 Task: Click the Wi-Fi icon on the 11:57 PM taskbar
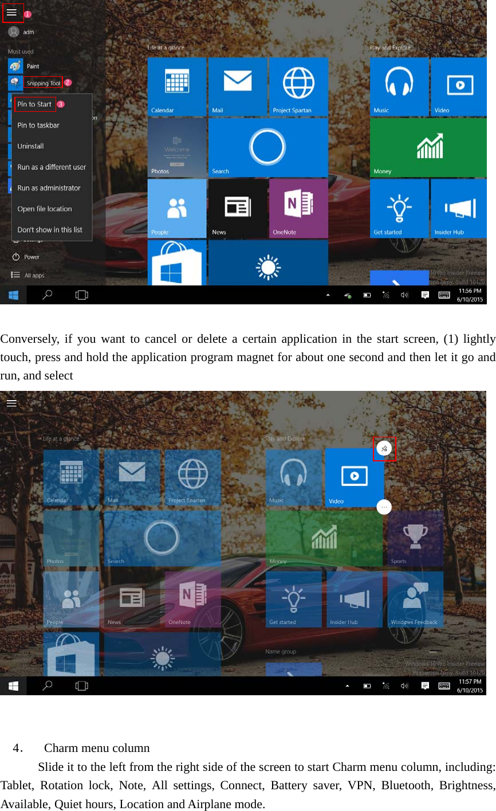tap(386, 686)
